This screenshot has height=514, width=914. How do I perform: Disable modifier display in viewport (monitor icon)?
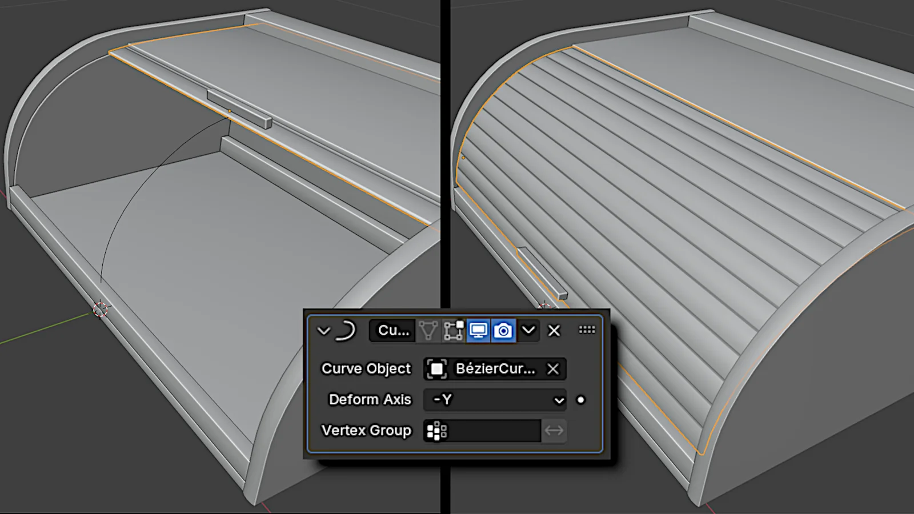click(478, 331)
